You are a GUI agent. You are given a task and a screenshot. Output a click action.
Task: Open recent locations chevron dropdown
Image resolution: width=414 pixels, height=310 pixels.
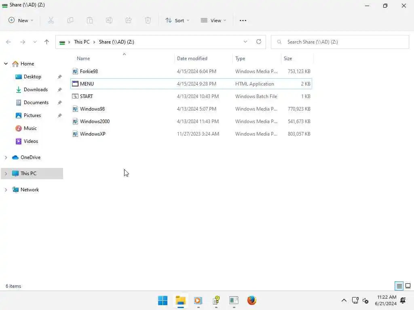35,42
